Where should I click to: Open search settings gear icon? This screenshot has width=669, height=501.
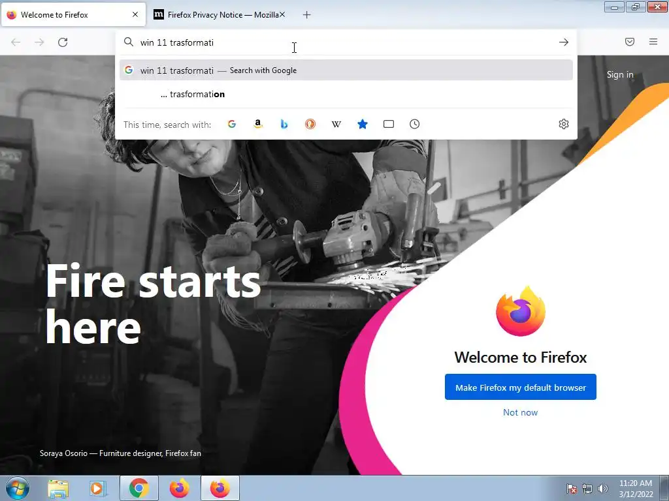point(564,124)
